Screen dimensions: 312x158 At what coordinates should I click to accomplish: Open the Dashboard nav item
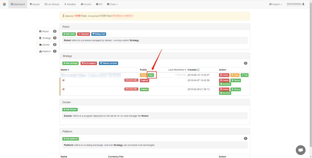(18, 4)
